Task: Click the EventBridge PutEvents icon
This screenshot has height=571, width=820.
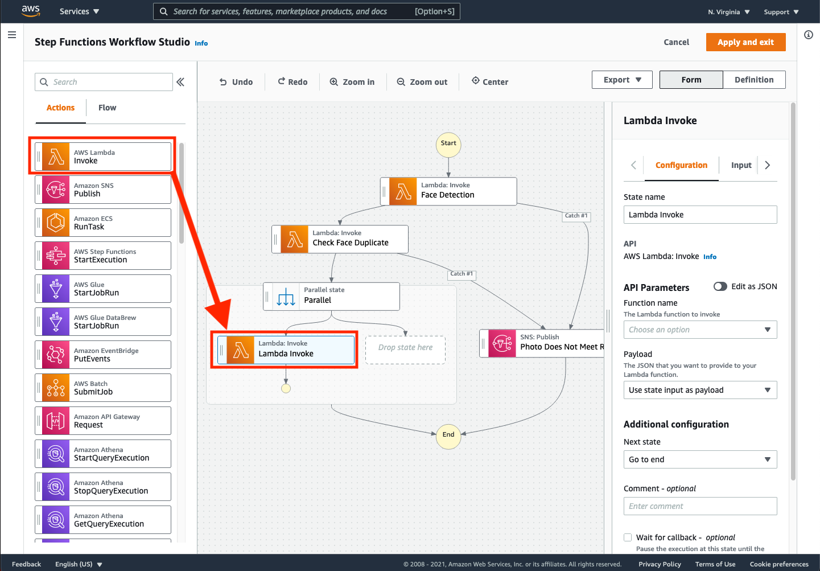Action: coord(56,355)
